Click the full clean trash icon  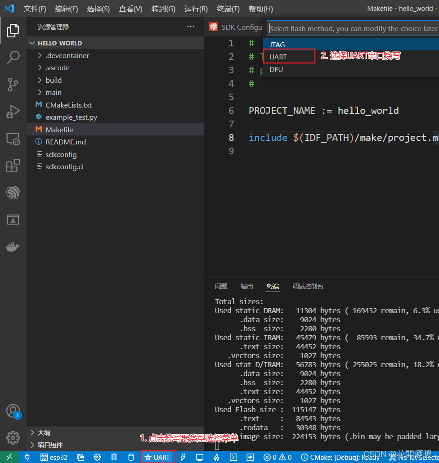[114, 457]
